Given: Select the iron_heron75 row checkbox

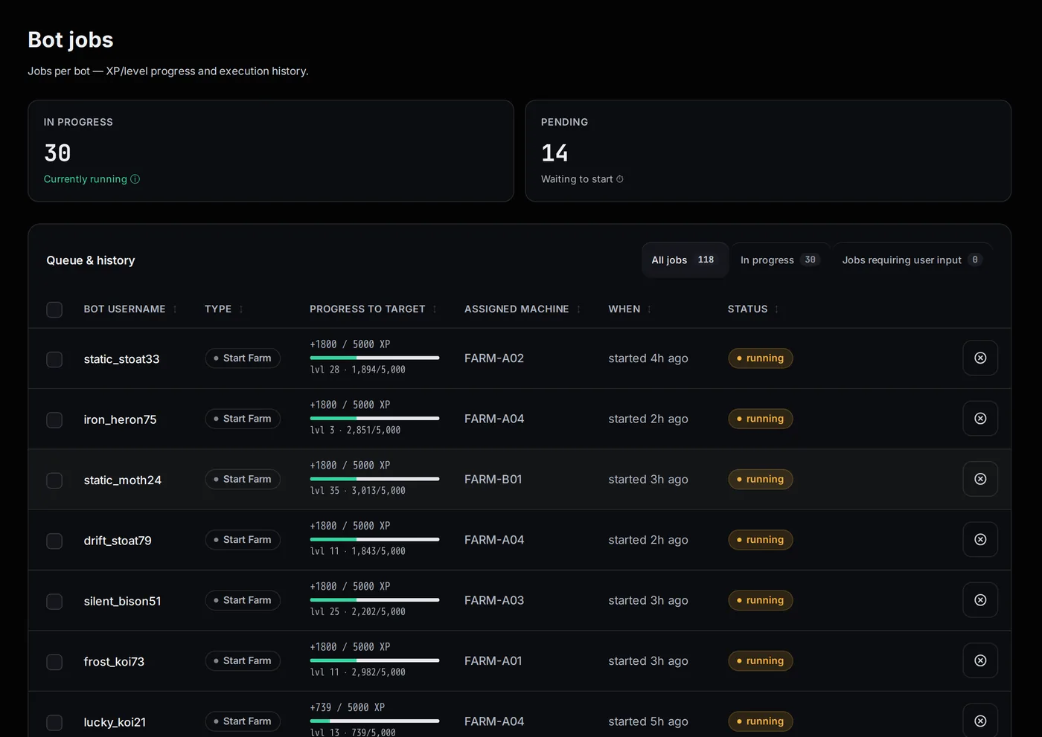Looking at the screenshot, I should (x=54, y=420).
